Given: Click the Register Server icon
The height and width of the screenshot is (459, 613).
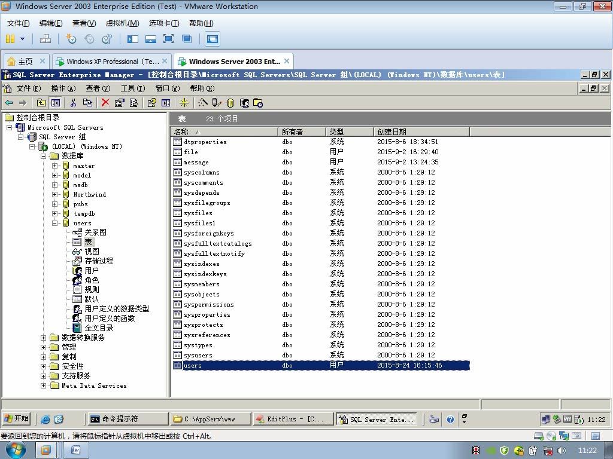Looking at the screenshot, I should coord(216,103).
